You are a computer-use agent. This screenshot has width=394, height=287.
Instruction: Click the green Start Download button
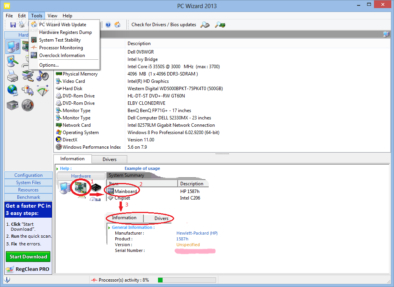[28, 257]
